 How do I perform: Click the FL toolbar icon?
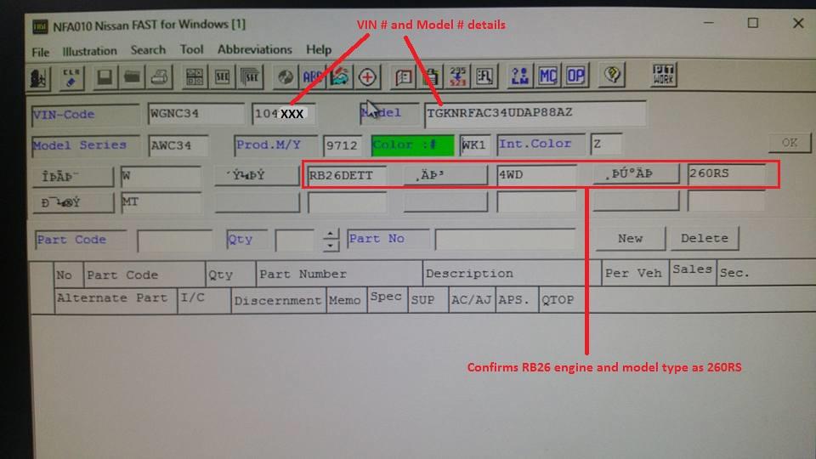[x=485, y=76]
